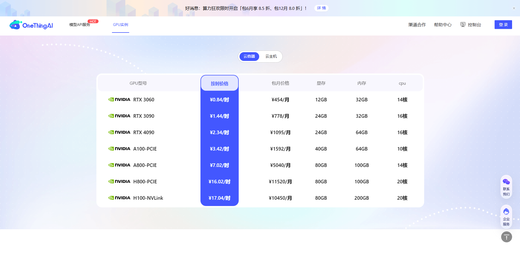Click the 内存 column header
This screenshot has width=520, height=256.
point(362,83)
